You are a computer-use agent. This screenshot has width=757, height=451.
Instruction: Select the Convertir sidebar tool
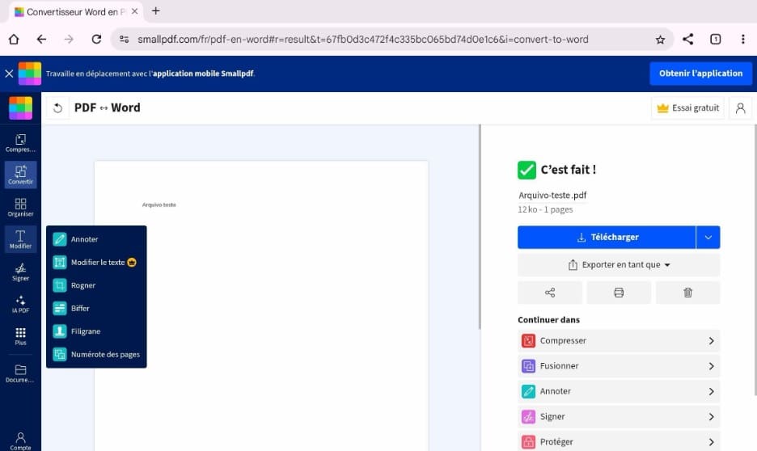[x=20, y=175]
